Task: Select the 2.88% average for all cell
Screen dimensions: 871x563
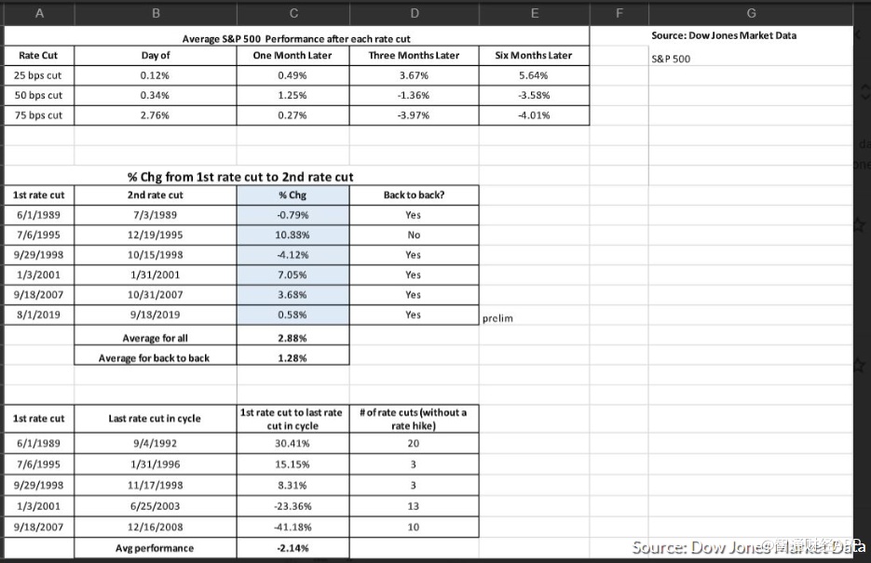Action: point(293,338)
